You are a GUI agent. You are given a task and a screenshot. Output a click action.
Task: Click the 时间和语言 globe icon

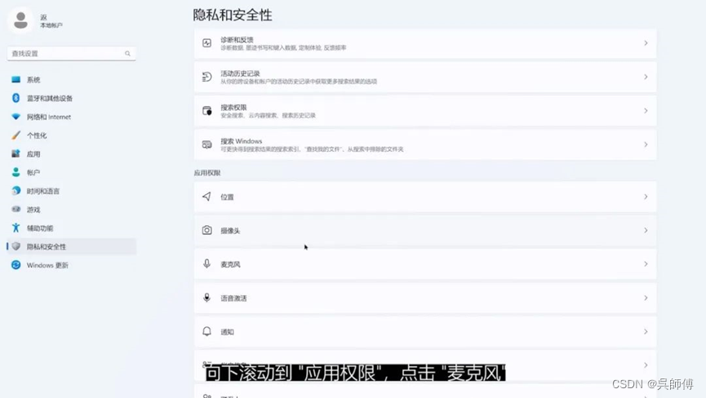point(16,191)
